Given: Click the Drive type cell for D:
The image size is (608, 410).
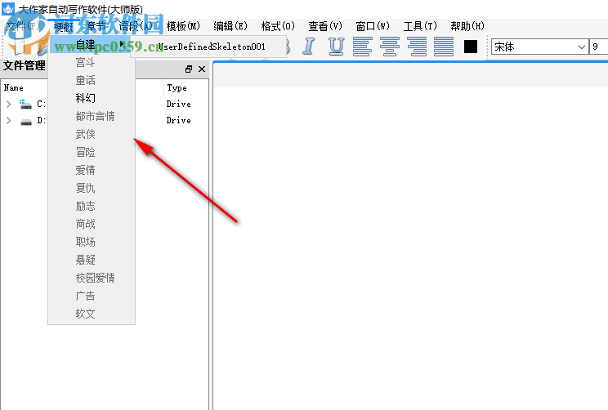Looking at the screenshot, I should (178, 121).
